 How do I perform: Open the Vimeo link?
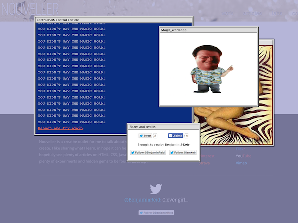241,163
